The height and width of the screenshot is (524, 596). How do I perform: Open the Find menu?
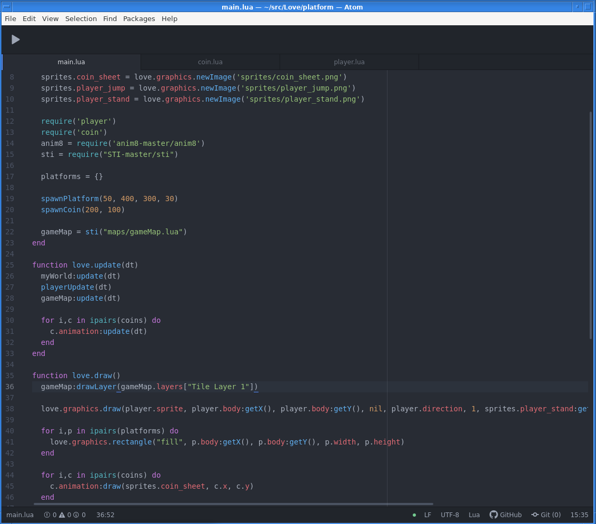pos(110,18)
